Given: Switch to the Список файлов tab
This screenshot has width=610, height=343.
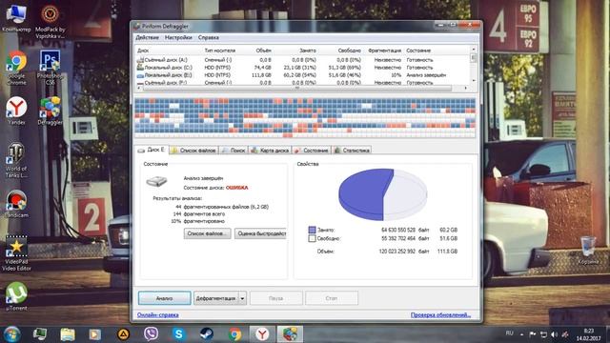Looking at the screenshot, I should 193,151.
